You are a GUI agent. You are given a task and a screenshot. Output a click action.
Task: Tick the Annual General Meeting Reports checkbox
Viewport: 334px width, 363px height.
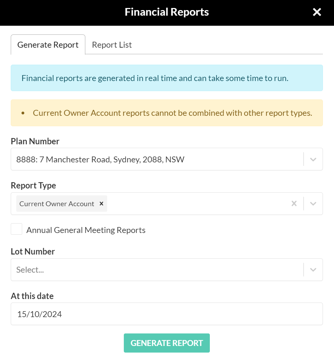click(16, 229)
